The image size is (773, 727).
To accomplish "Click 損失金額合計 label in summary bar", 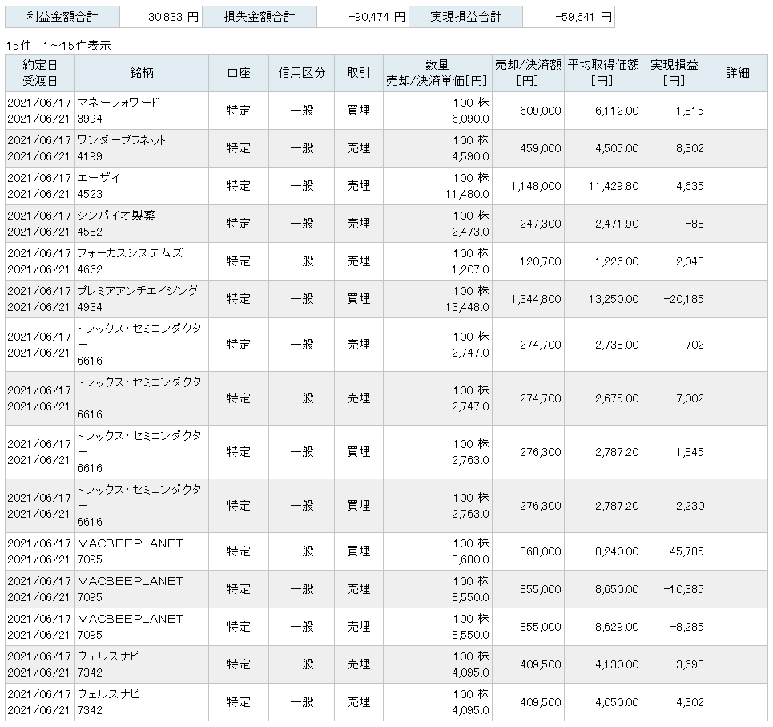I will tap(260, 18).
